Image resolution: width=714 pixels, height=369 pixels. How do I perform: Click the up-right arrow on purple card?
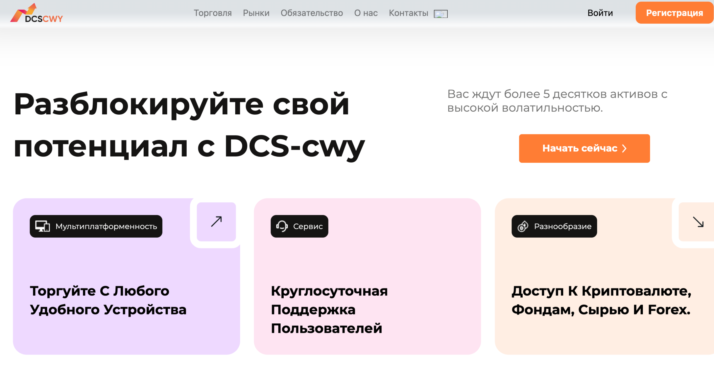216,222
